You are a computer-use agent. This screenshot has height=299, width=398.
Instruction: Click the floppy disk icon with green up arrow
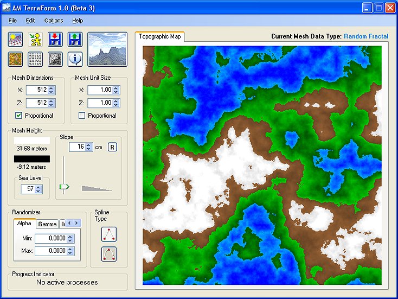(x=75, y=40)
